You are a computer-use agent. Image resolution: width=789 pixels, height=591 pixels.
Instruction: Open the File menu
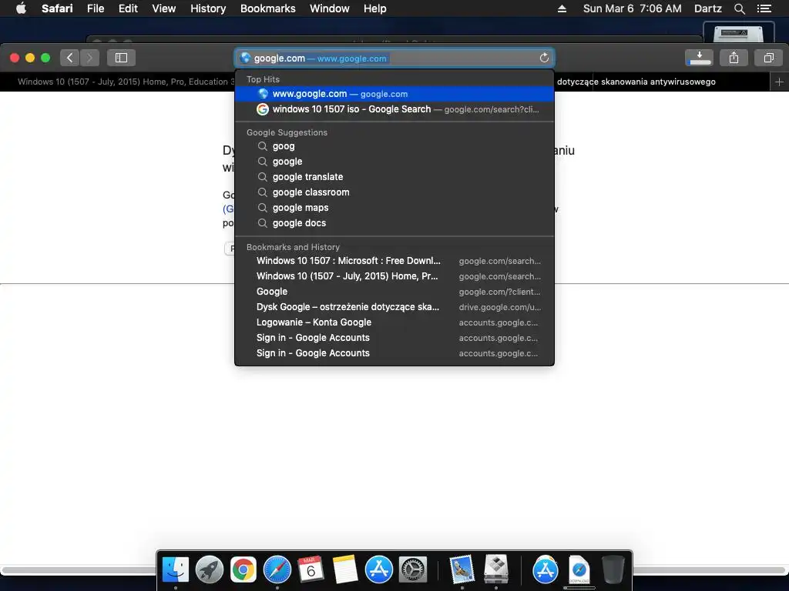click(x=96, y=8)
